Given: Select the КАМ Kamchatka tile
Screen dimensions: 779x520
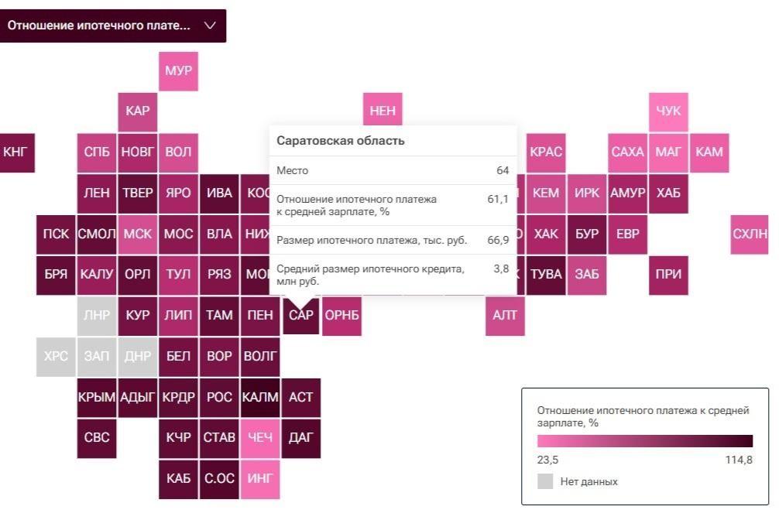Looking at the screenshot, I should point(709,152).
